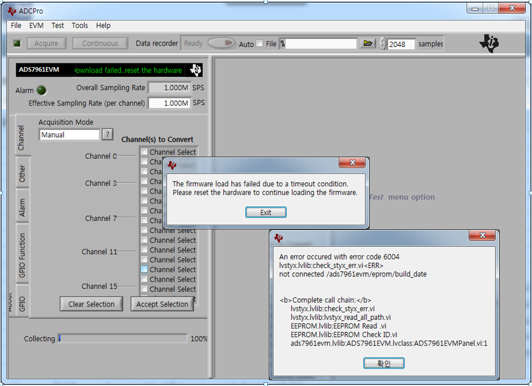Tick Channel 11's Channel Select checkbox
This screenshot has width=532, height=386.
pyautogui.click(x=144, y=250)
